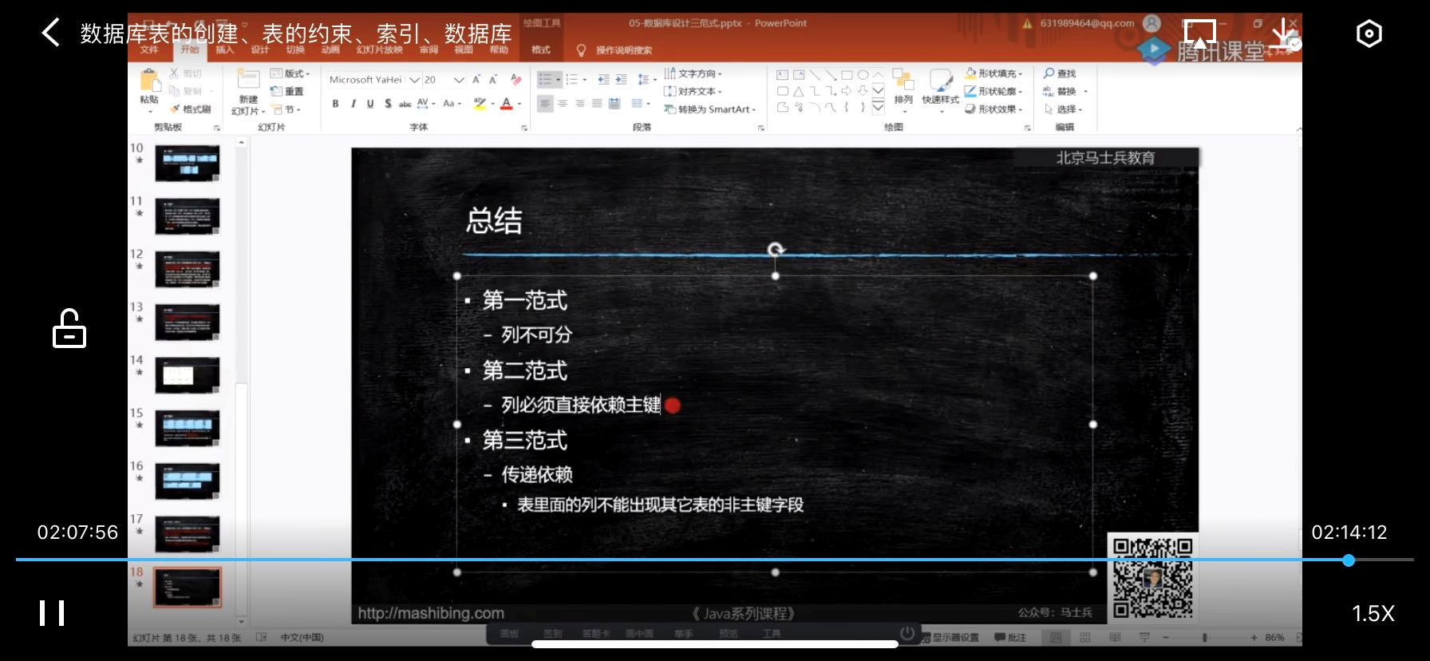The width and height of the screenshot is (1430, 661).
Task: Open Text Direction (文字方向) dropdown
Action: (x=693, y=73)
